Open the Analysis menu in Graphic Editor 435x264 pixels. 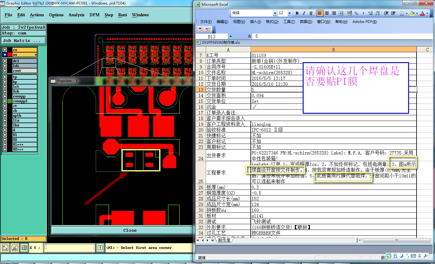pos(76,15)
